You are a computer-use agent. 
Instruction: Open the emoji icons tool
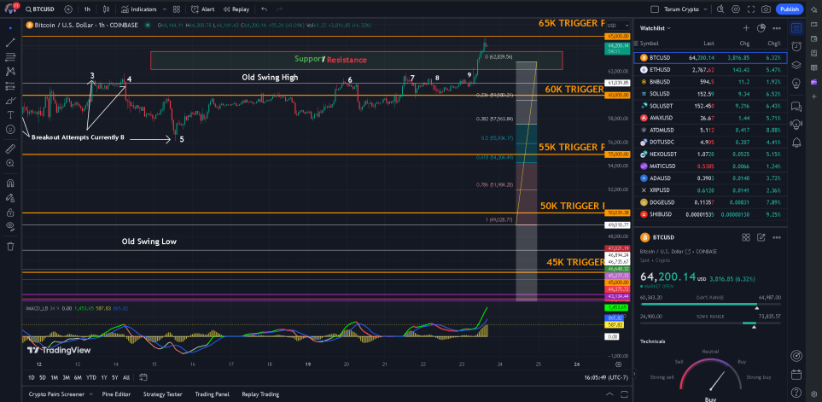coord(10,129)
